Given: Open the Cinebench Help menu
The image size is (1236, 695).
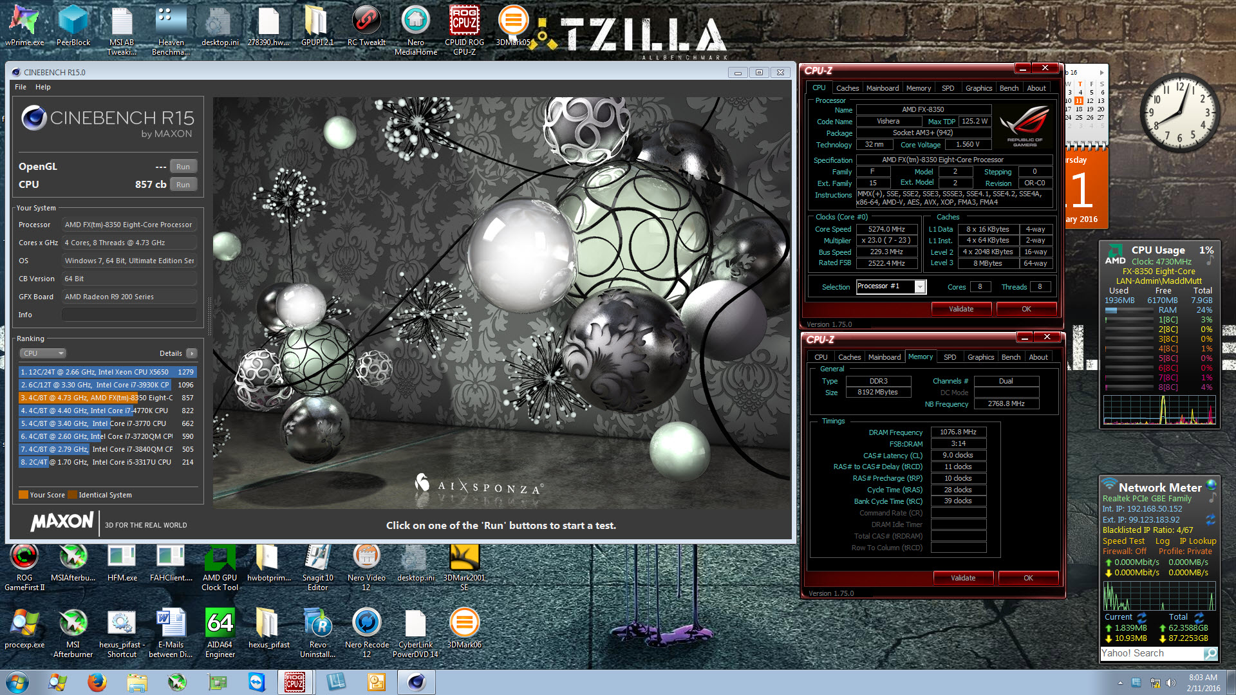Looking at the screenshot, I should point(43,87).
